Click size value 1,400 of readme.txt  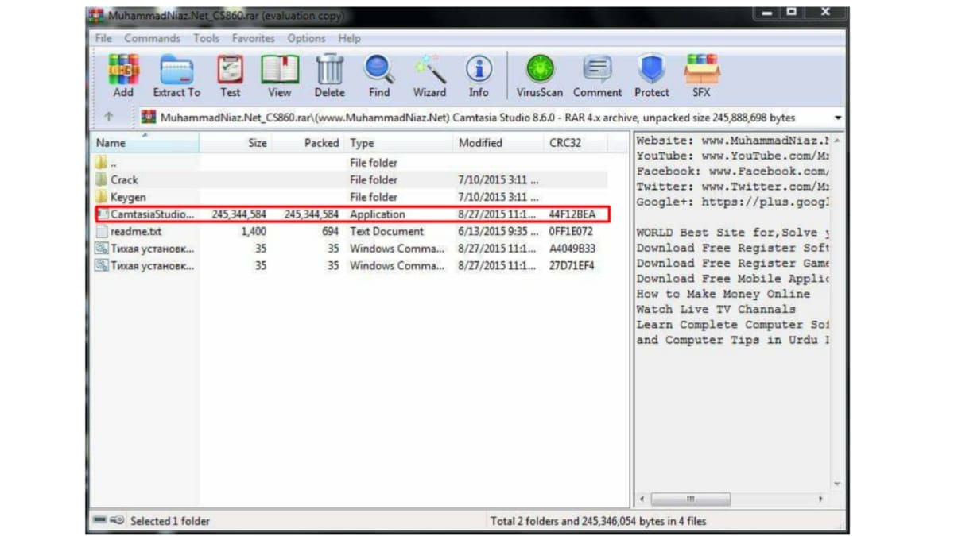coord(254,232)
